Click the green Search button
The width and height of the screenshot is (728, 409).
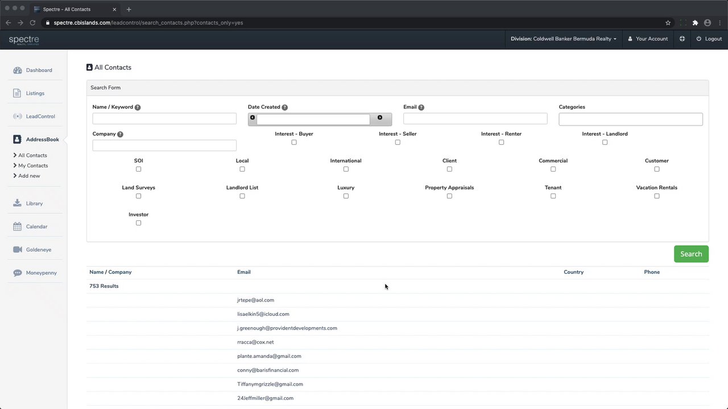pos(691,254)
